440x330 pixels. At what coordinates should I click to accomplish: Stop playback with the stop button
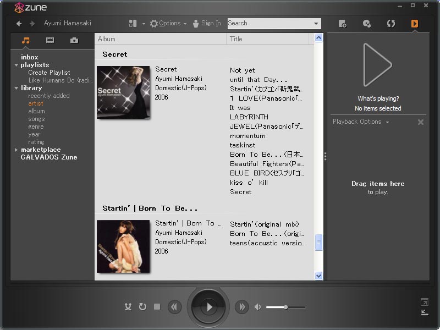coord(157,307)
